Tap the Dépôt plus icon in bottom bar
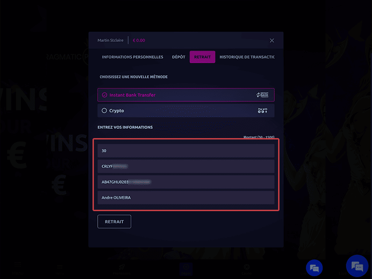The image size is (372, 279). [186, 267]
